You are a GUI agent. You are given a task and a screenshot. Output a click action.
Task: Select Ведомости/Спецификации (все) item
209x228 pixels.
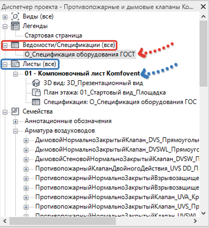click(69, 45)
